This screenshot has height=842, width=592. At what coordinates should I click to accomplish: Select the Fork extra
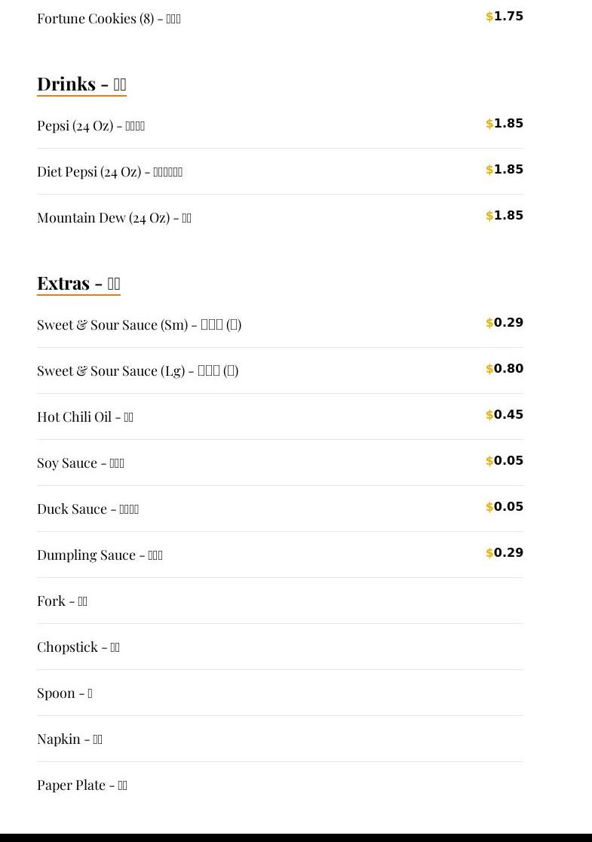click(x=62, y=601)
